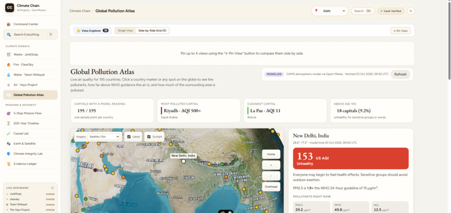Open Evidence Ledger scroll icon item
451x213 pixels.
[30, 164]
